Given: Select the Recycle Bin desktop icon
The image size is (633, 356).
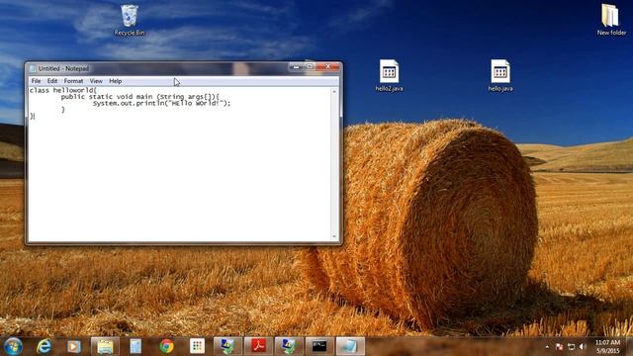Looking at the screenshot, I should coord(130,20).
